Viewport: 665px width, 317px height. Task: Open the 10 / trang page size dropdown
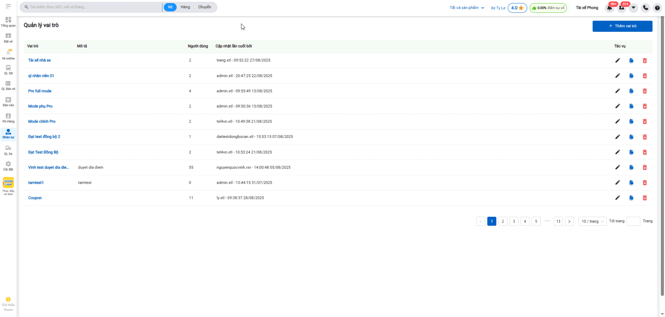[592, 221]
